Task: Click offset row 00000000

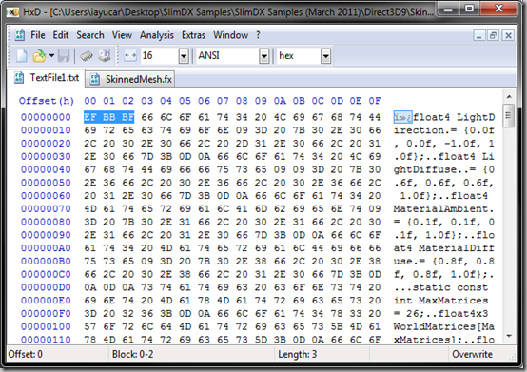Action: pos(46,117)
